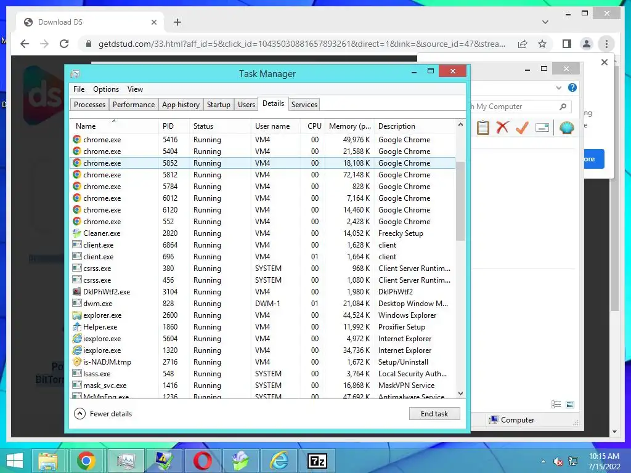Image resolution: width=631 pixels, height=473 pixels.
Task: Click Chrome's back arrow
Action: click(25, 44)
